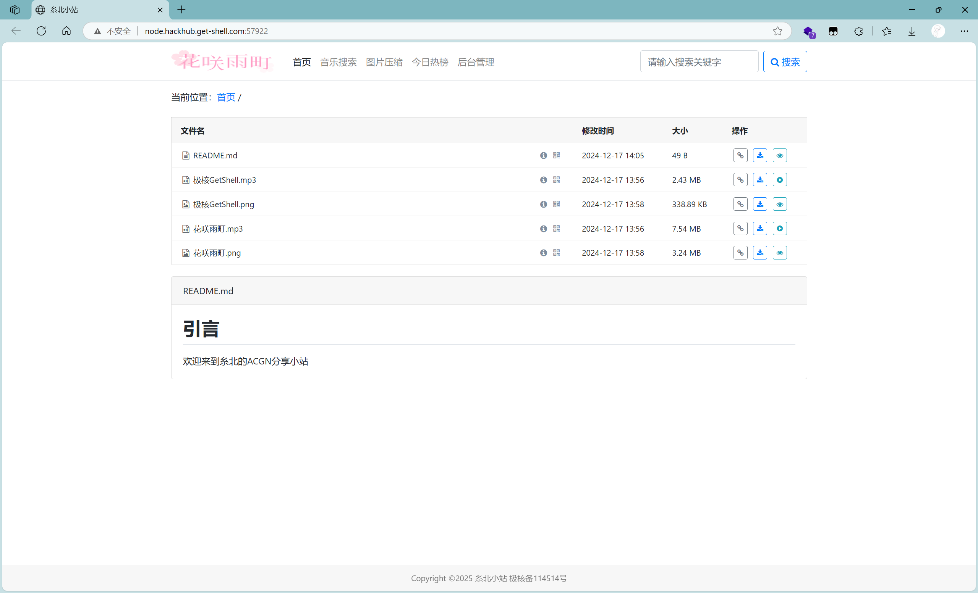Screen dimensions: 978x593
Task: Open the browser profile menu
Action: 938,31
